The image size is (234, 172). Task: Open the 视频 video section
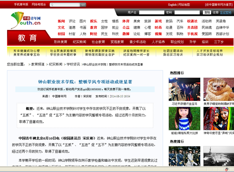click(x=158, y=34)
